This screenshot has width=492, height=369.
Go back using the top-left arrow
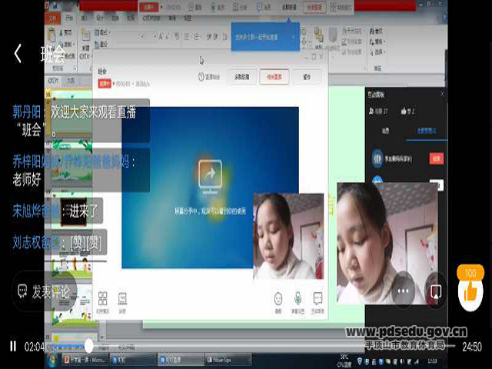[18, 54]
